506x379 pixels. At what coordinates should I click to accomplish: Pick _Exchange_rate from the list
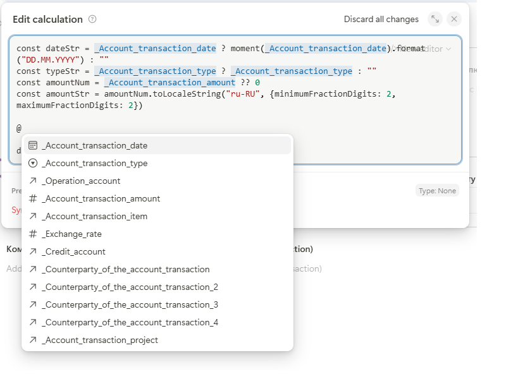coord(157,234)
